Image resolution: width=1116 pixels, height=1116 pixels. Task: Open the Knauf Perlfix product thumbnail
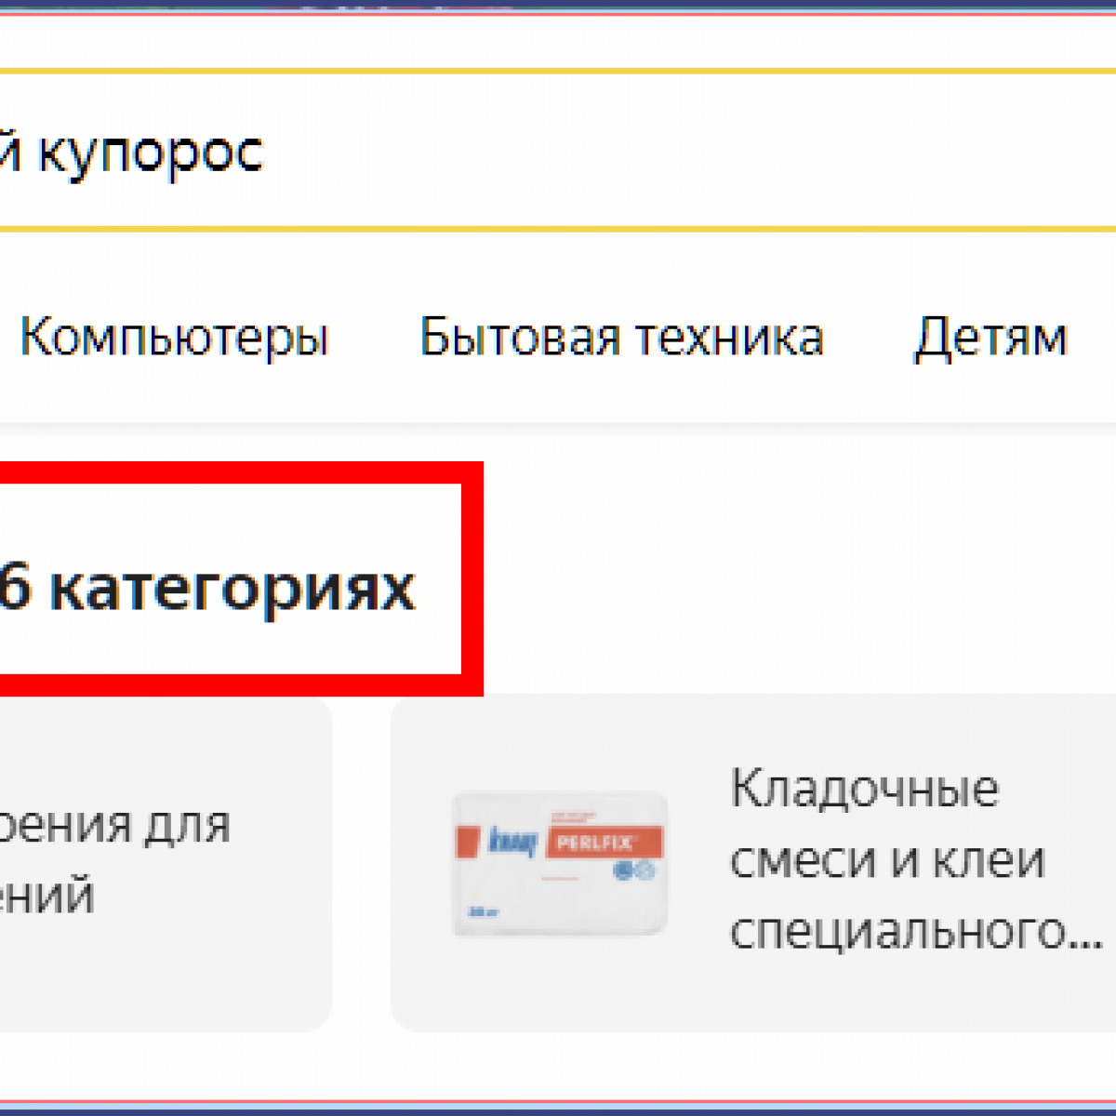pos(560,863)
